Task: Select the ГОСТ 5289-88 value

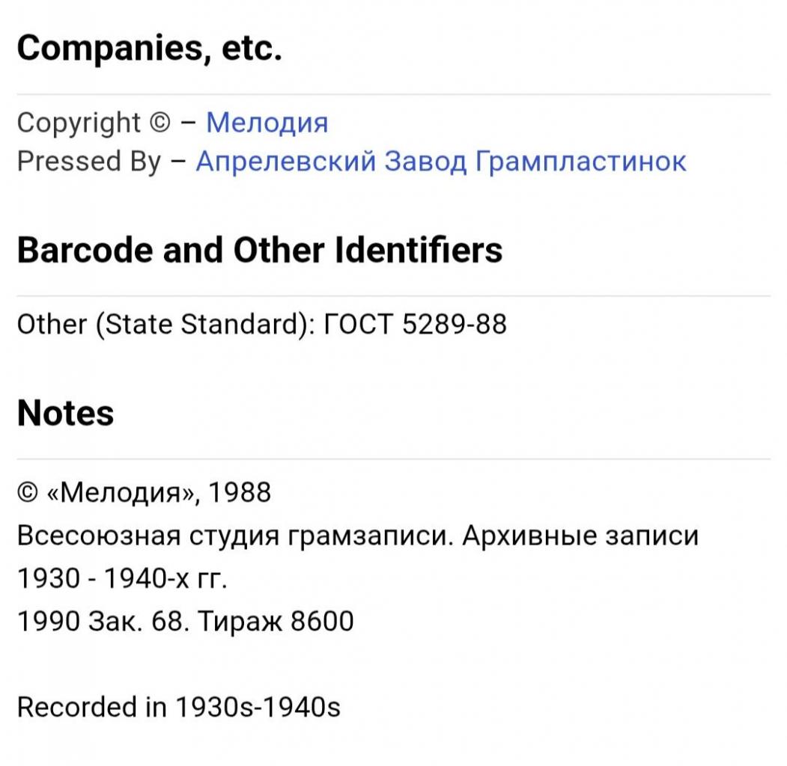Action: pyautogui.click(x=415, y=324)
